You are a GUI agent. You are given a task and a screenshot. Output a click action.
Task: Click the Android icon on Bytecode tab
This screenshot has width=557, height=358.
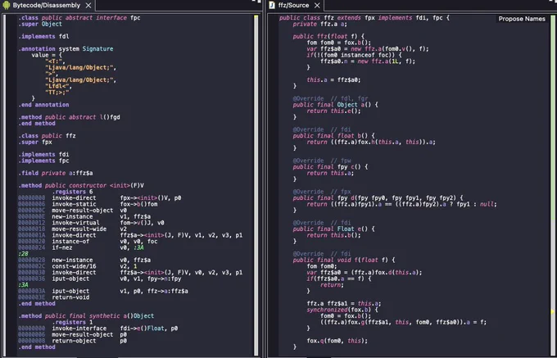[x=6, y=5]
